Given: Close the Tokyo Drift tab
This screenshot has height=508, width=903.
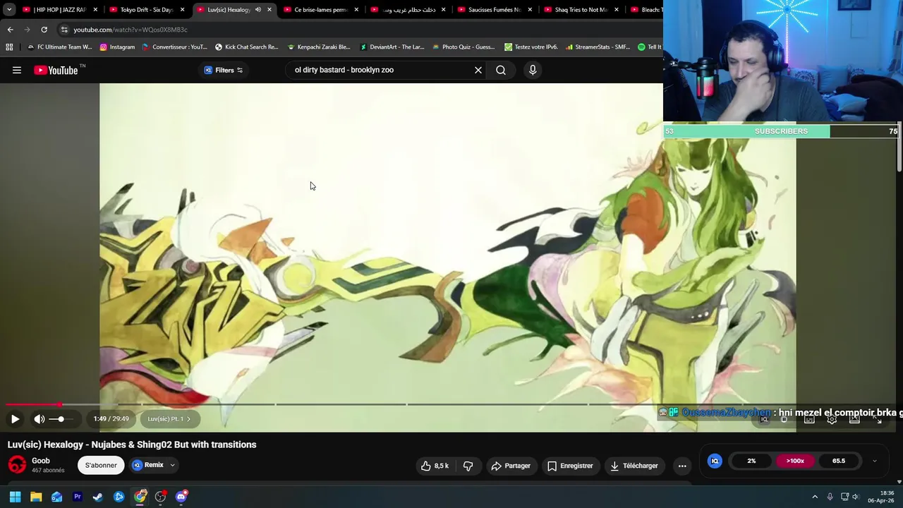Looking at the screenshot, I should tap(182, 10).
